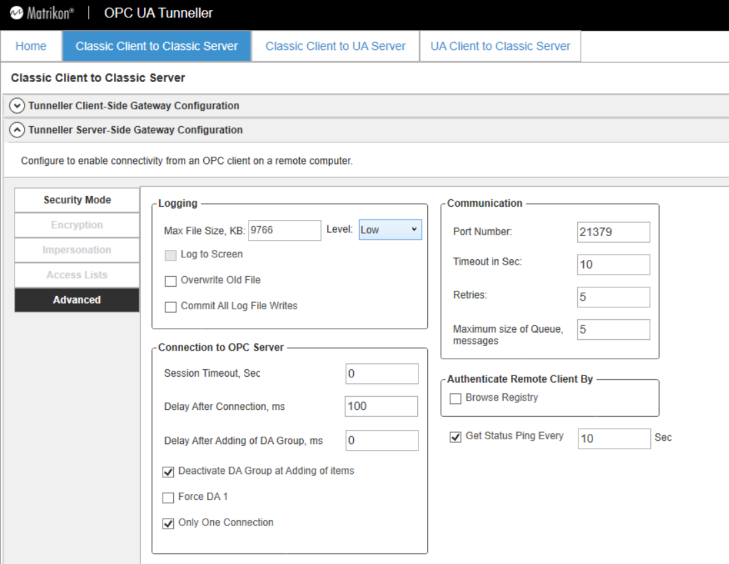Click the Tunneller Client-Side Gateway Configuration title
This screenshot has width=729, height=564.
pyautogui.click(x=134, y=105)
